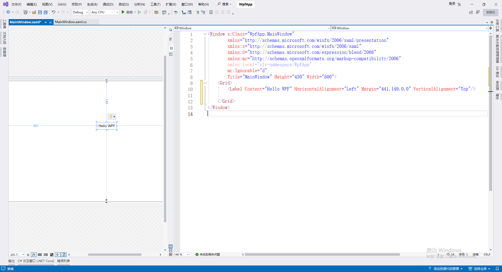Viewport: 502px width, 272px height.
Task: Open the Any CPU platform dropdown
Action: pyautogui.click(x=105, y=12)
